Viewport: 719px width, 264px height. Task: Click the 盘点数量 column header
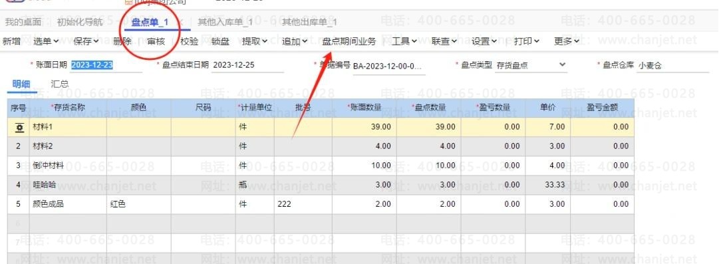(429, 108)
